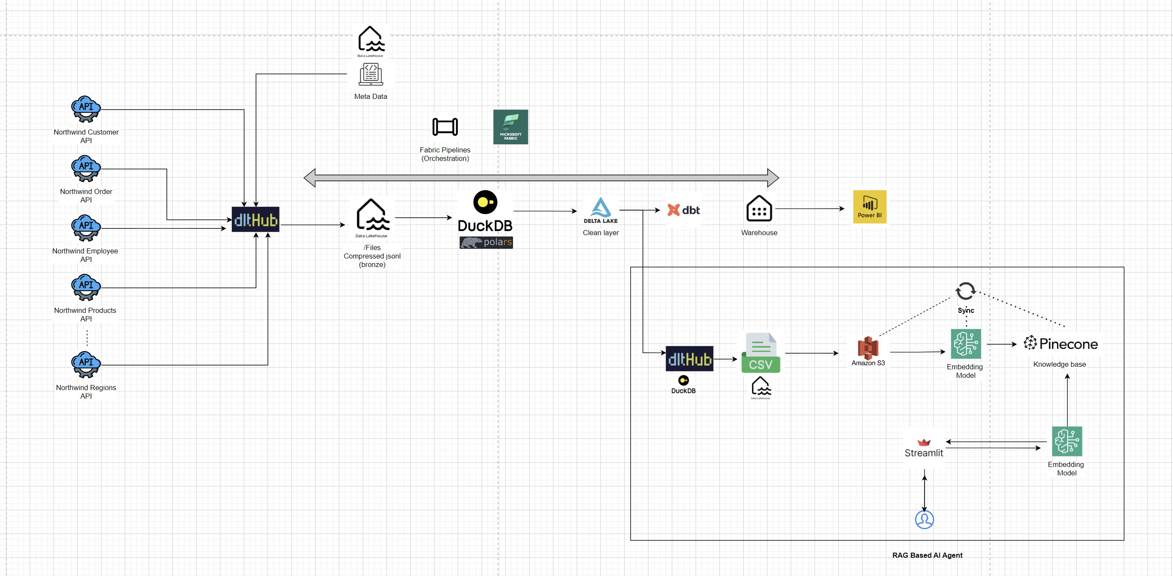Click the dbt transformation icon

[683, 210]
